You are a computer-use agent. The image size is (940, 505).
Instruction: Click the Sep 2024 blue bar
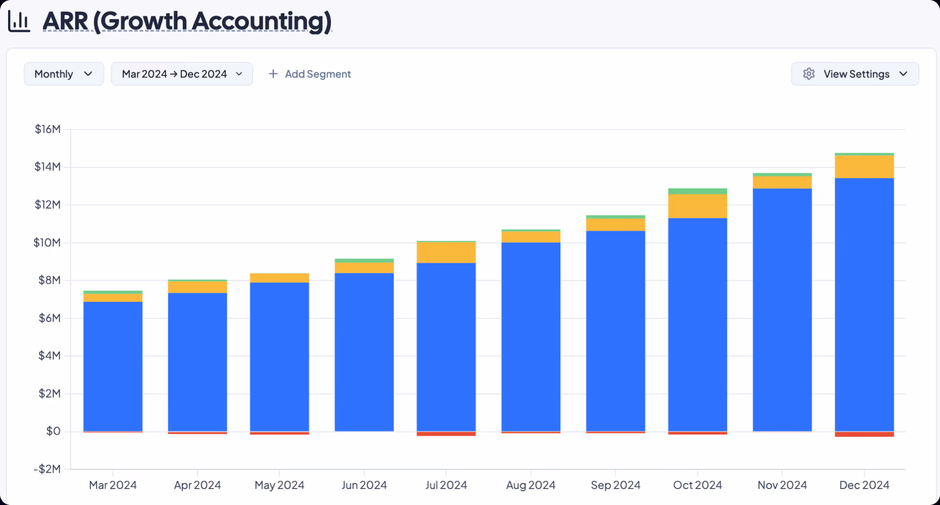click(x=615, y=331)
